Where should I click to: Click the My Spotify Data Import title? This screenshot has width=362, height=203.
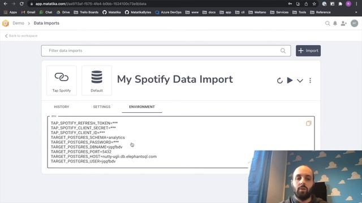pyautogui.click(x=175, y=79)
